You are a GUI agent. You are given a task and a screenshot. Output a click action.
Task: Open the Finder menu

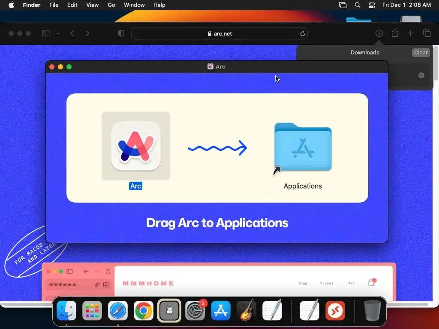[x=32, y=5]
